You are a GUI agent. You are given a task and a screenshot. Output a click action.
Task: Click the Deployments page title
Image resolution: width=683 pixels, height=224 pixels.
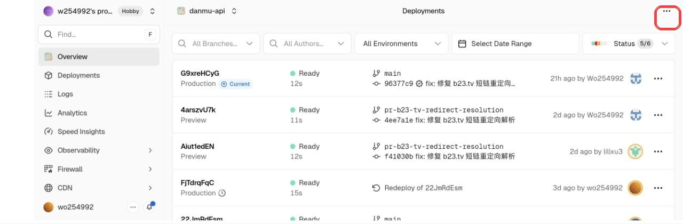(423, 11)
